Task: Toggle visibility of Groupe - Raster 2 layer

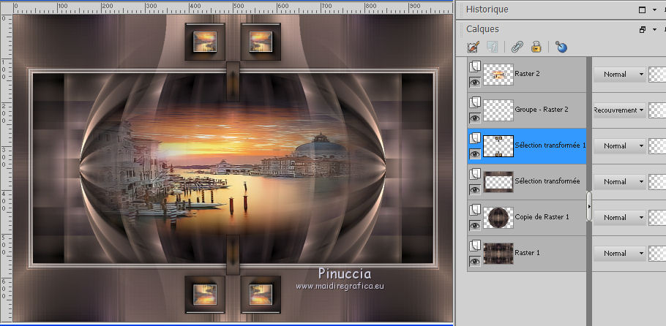Action: 474,118
